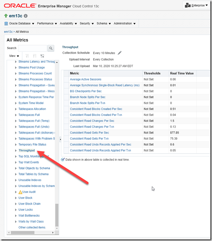Click the tree vertical scrollbar thumb
Screen dimensions: 212x241
point(57,215)
